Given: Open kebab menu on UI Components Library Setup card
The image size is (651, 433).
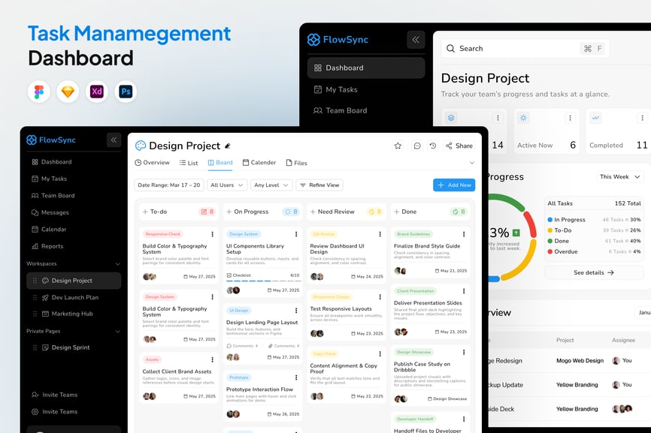Looking at the screenshot, I should [x=296, y=234].
